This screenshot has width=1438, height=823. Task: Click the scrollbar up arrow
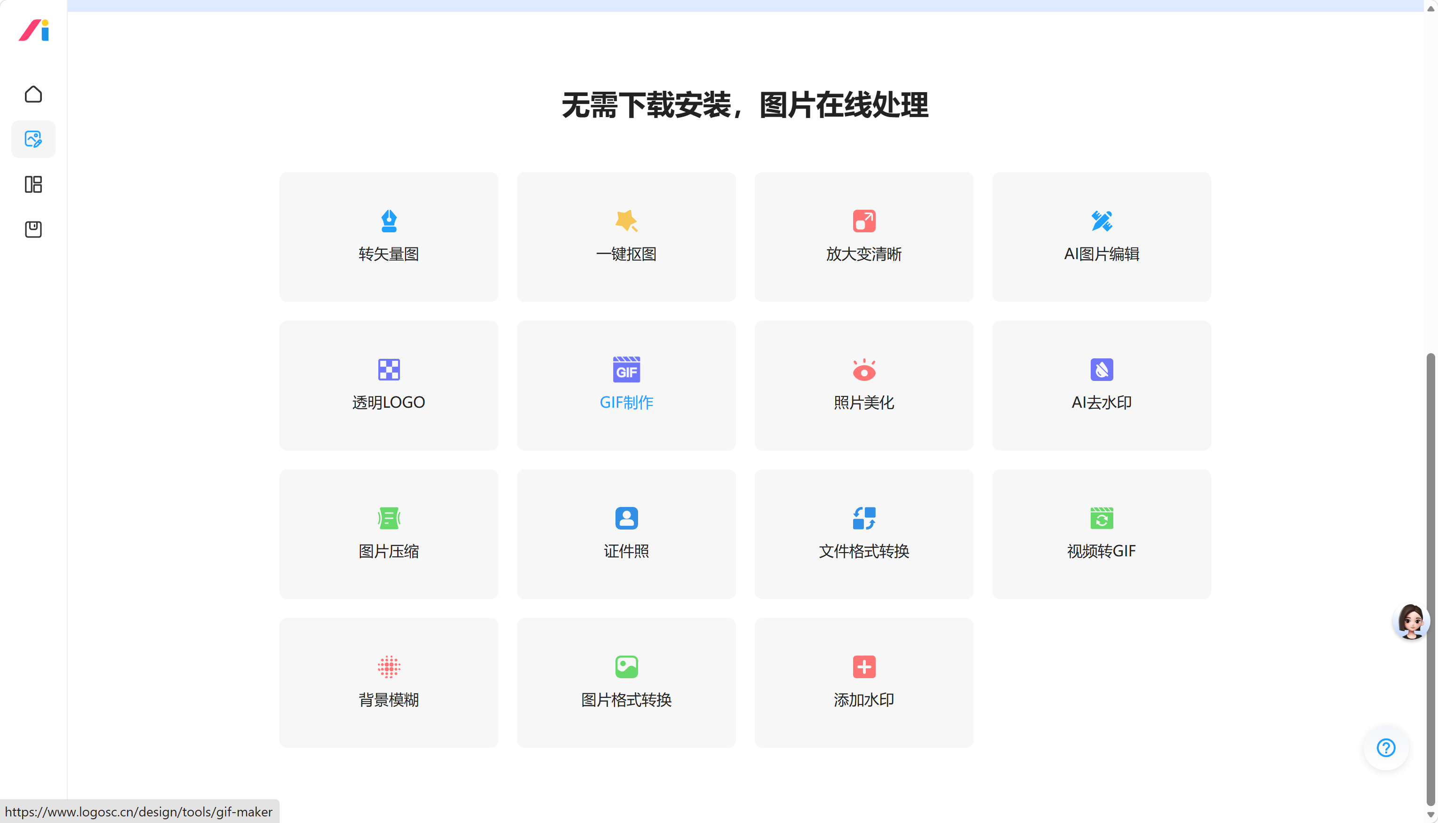click(x=1431, y=8)
